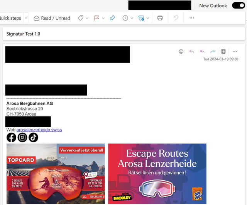Screen dimensions: 247x205
Task: Open the Facebook icon in signature
Action: pyautogui.click(x=11, y=137)
